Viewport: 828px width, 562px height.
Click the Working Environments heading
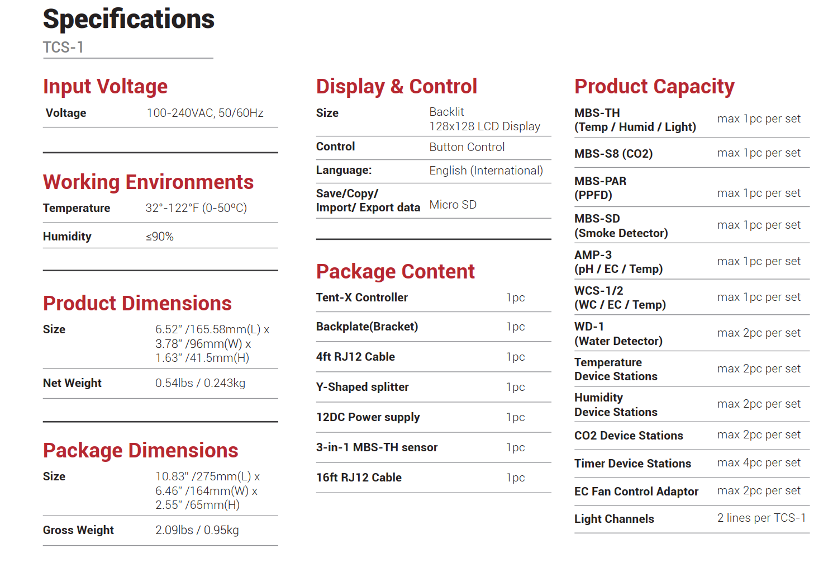pos(148,182)
